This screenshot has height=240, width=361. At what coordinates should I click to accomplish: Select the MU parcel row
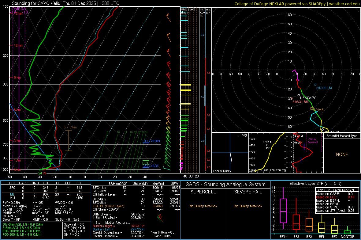(46, 197)
